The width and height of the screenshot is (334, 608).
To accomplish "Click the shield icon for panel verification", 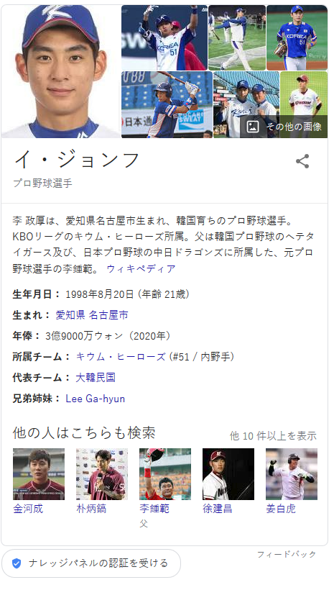I will (17, 563).
